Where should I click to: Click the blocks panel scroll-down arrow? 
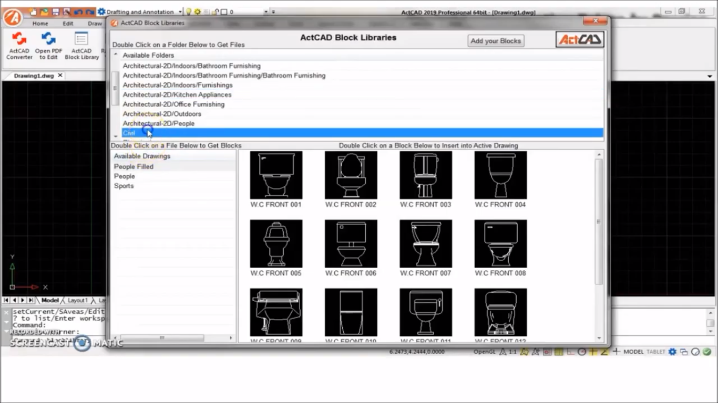[599, 338]
